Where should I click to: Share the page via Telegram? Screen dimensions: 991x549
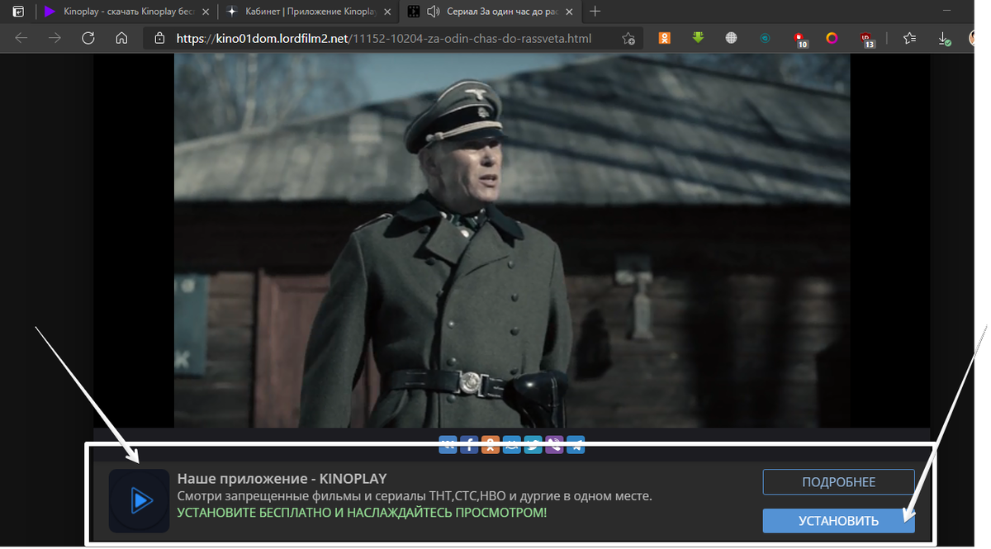pyautogui.click(x=576, y=445)
